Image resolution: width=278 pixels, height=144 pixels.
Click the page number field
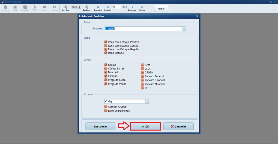pos(117,7)
